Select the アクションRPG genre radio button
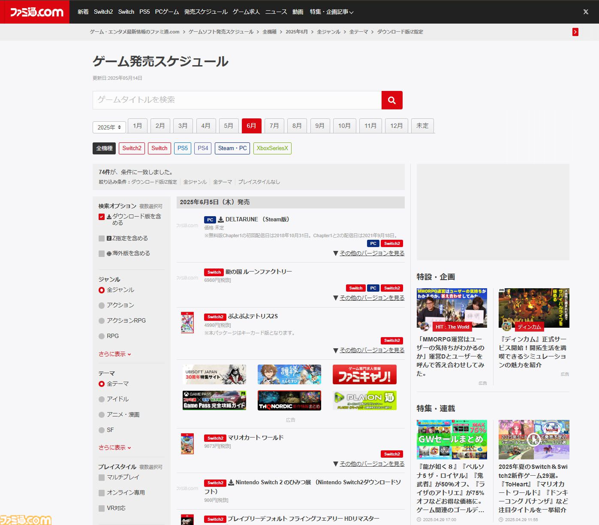 [102, 321]
